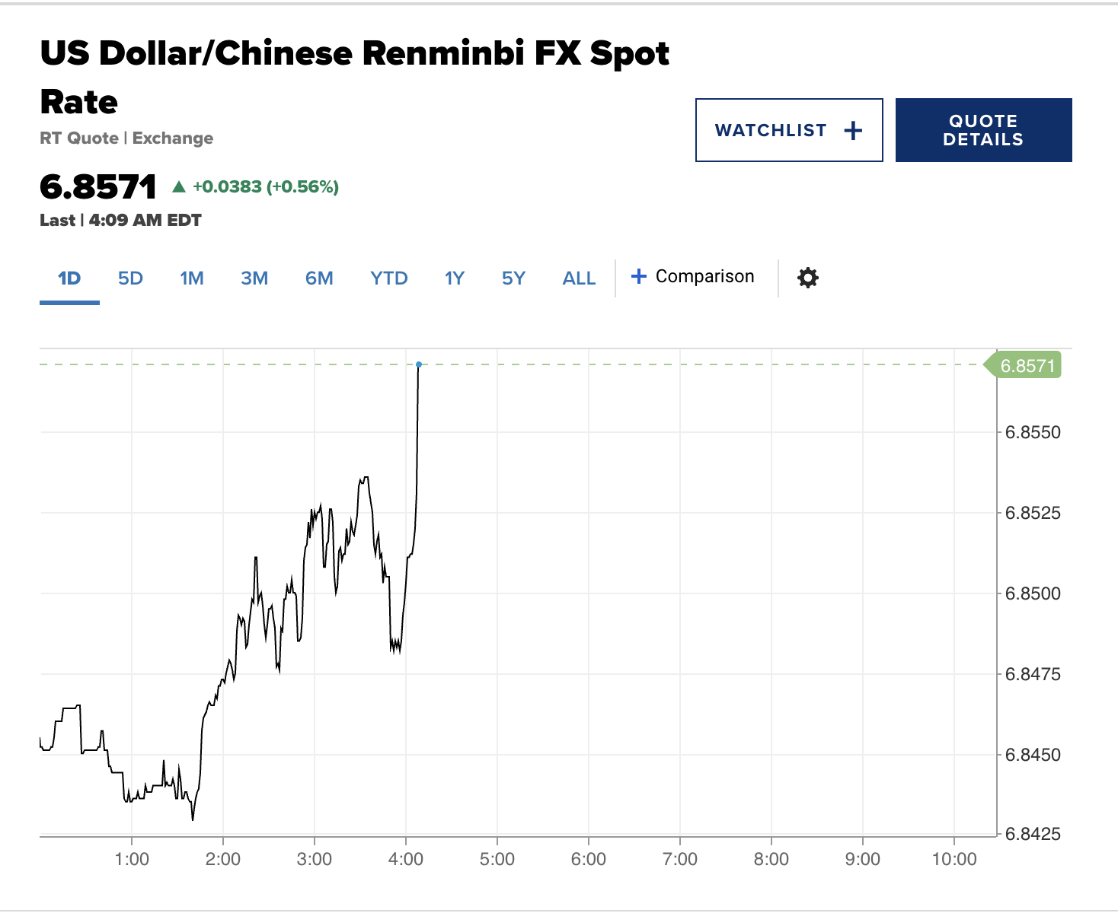Expand the 1M range option
This screenshot has height=913, width=1118.
[x=191, y=278]
